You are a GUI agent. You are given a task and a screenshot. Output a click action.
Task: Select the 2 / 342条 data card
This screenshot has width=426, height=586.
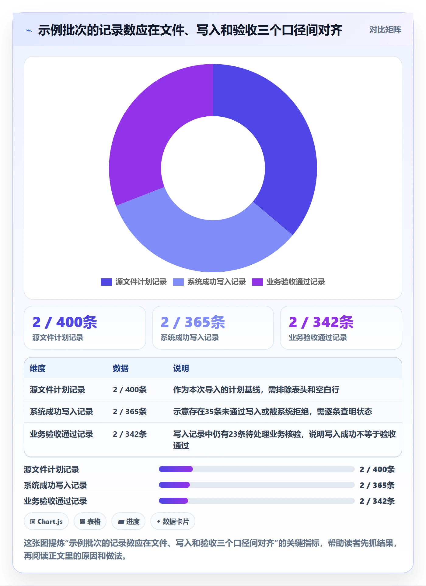tap(341, 328)
